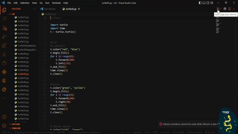238x134 pixels.
Task: Toggle the bottom panel layout
Action: (204, 3)
